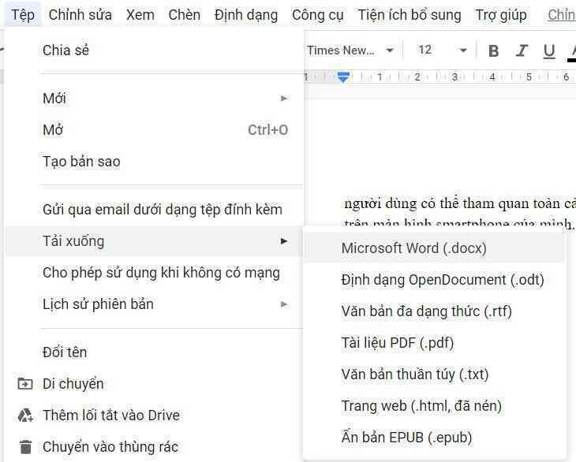576x462 pixels.
Task: Open the font size 12 dropdown
Action: coord(443,50)
